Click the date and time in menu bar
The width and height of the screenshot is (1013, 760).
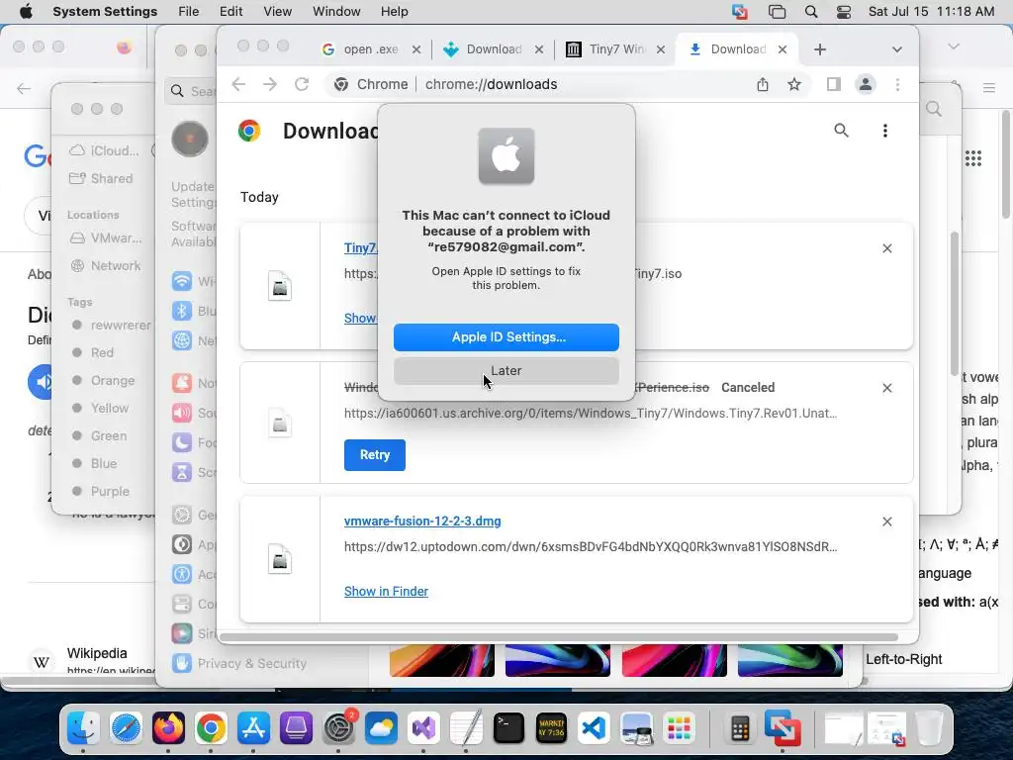931,12
